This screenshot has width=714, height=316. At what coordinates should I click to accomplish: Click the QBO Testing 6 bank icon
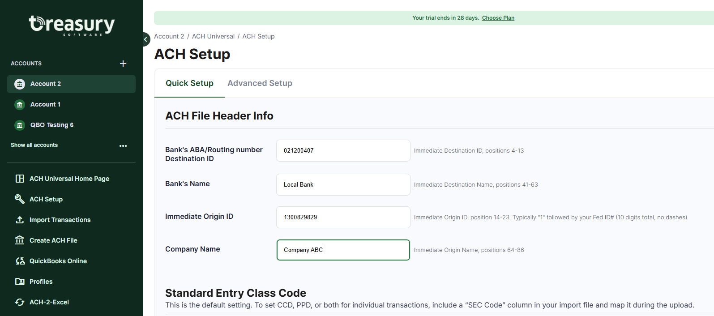click(20, 125)
